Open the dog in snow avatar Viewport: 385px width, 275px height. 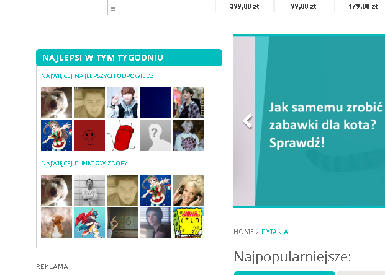pyautogui.click(x=57, y=223)
